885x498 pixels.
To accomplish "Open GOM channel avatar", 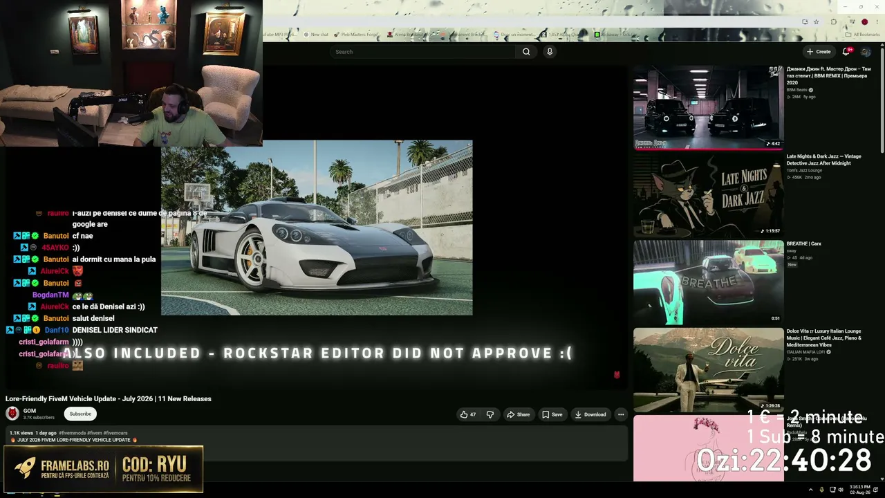I will 12,414.
